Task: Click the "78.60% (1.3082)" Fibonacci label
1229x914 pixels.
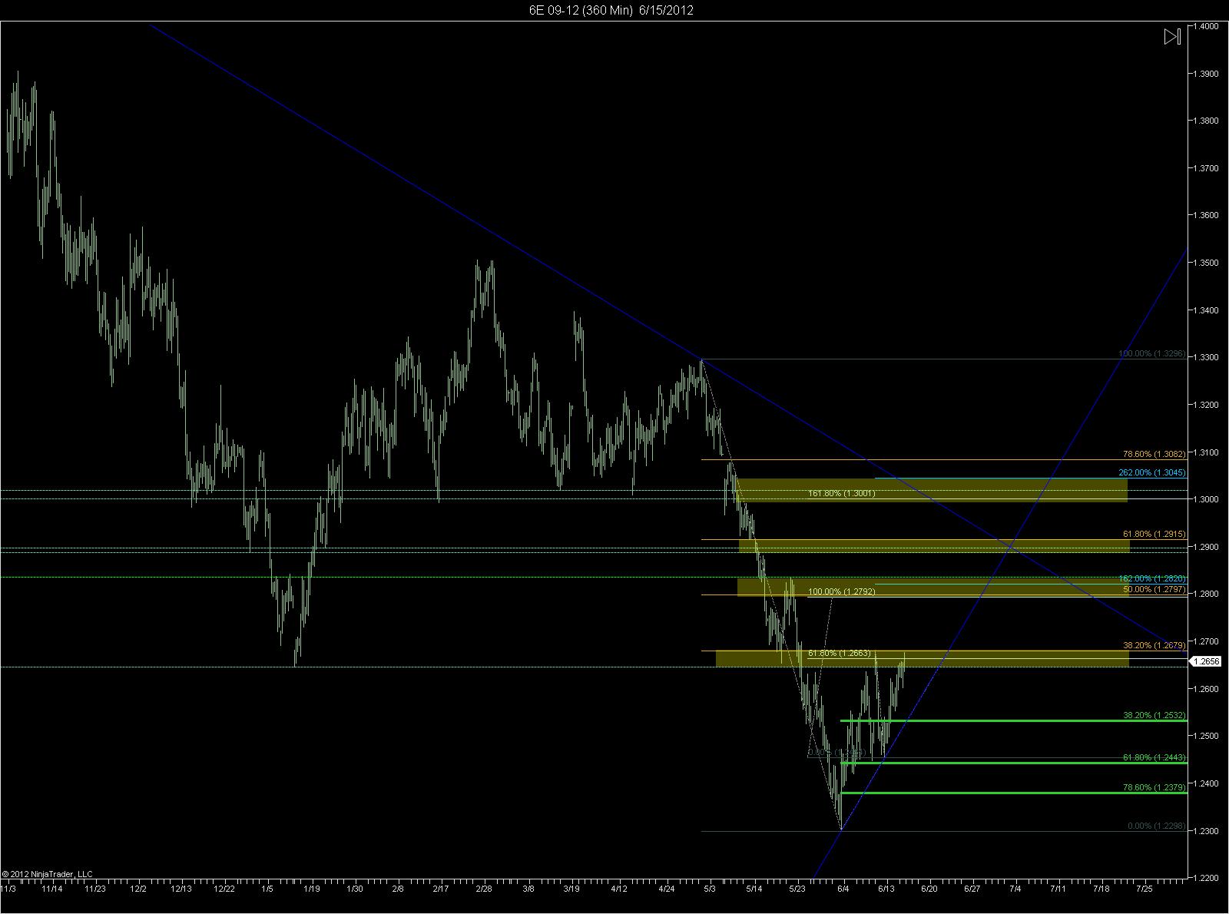Action: [1154, 455]
